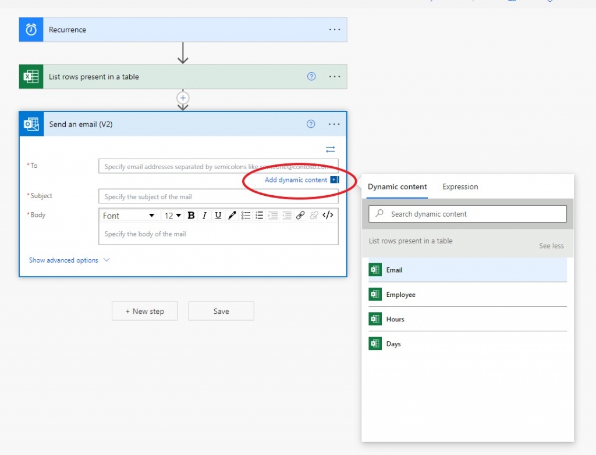This screenshot has width=596, height=455.
Task: Apply italic formatting in the Body toolbar
Action: (x=204, y=215)
